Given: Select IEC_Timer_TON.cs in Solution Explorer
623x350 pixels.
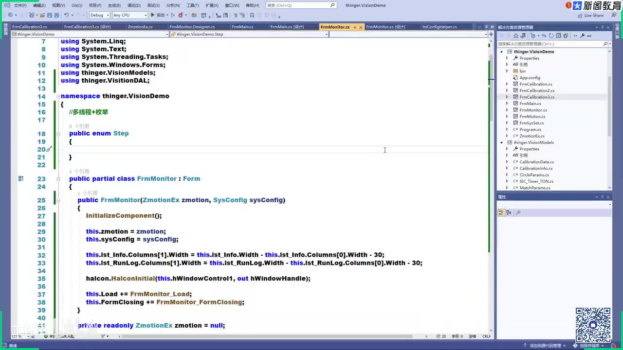Looking at the screenshot, I should [x=536, y=181].
